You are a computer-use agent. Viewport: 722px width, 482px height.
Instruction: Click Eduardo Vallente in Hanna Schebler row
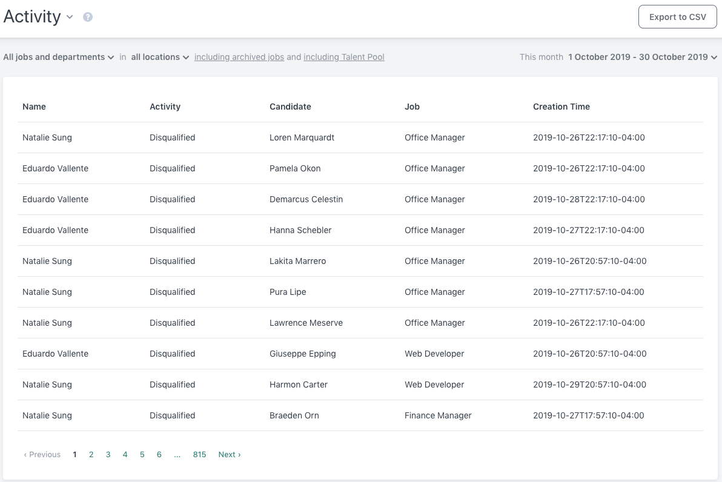(55, 230)
